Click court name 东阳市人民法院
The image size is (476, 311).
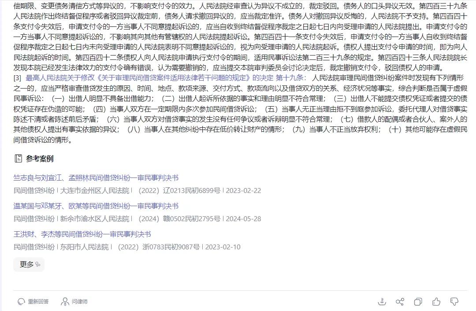84,247
